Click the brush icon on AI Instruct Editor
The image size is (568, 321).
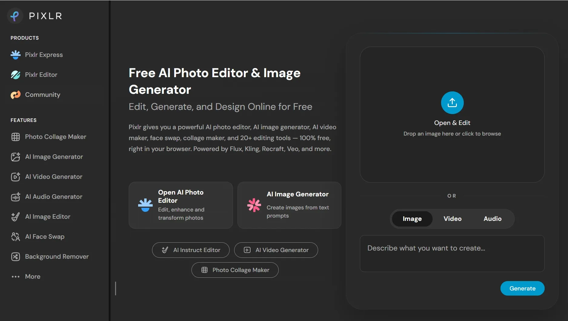point(165,250)
